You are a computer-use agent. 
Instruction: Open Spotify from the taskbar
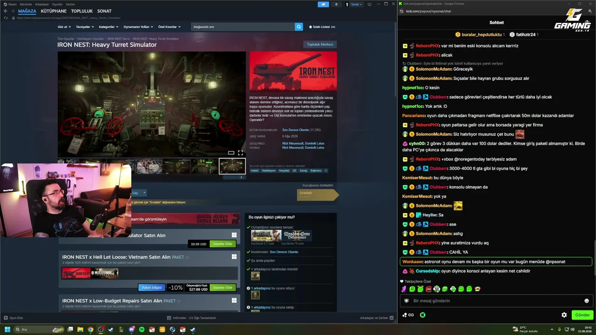142,329
